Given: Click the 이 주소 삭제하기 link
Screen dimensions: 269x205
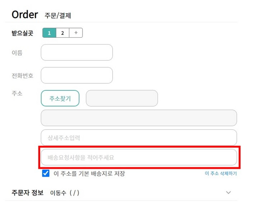Looking at the screenshot, I should coord(221,173).
